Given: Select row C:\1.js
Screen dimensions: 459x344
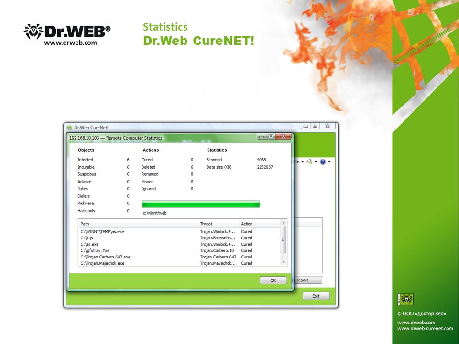Looking at the screenshot, I should [179, 238].
